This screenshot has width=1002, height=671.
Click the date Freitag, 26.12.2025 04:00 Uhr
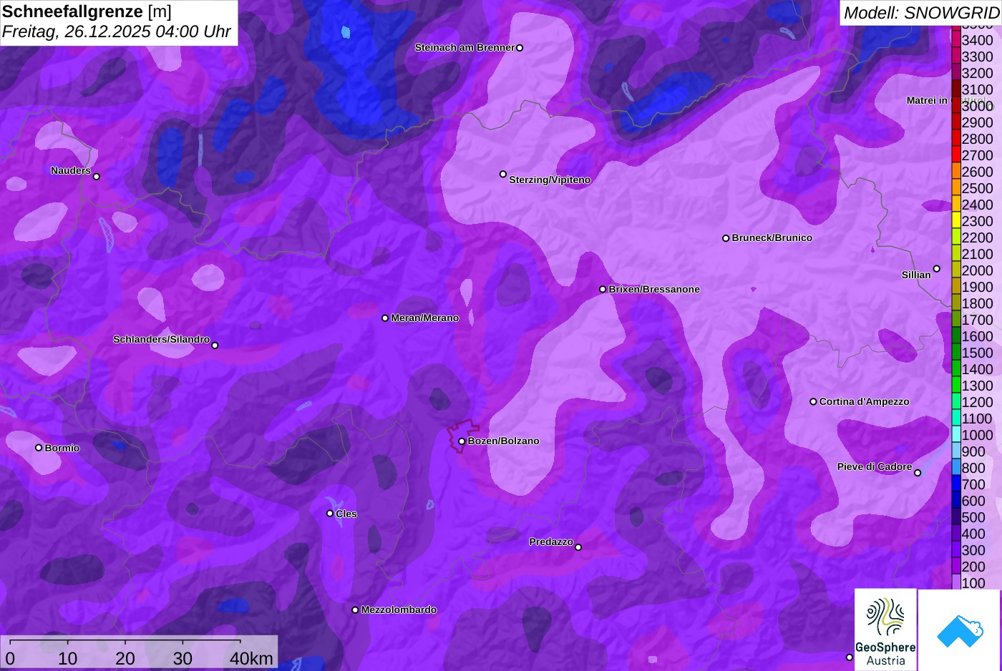[117, 31]
